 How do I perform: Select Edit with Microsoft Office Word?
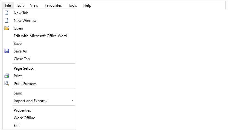point(39,36)
